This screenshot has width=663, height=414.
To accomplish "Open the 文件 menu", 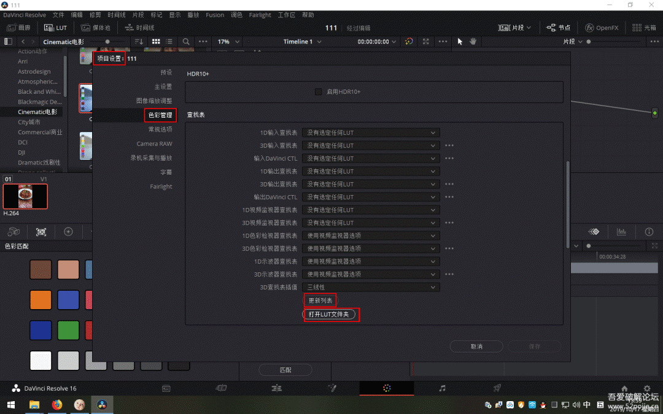I will [58, 15].
